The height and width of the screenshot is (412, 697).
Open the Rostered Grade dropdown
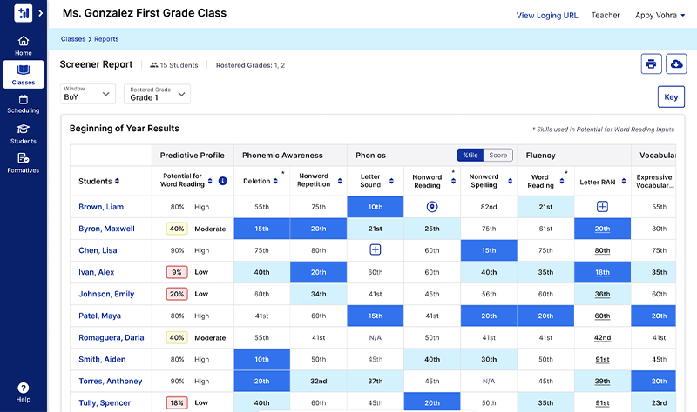pos(157,94)
